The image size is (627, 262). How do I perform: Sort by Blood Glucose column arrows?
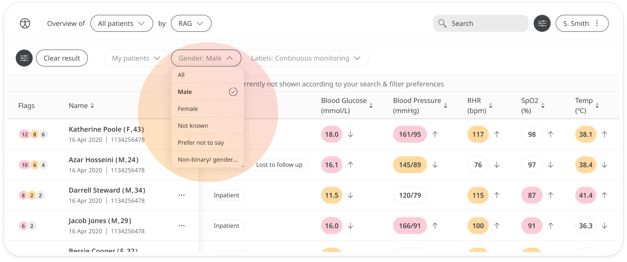[x=371, y=106]
